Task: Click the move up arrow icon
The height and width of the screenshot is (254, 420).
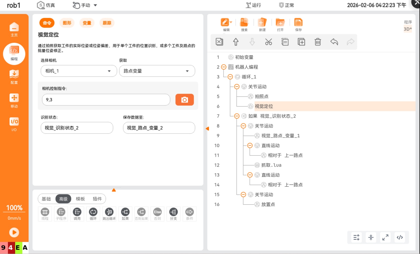Action: pyautogui.click(x=236, y=42)
